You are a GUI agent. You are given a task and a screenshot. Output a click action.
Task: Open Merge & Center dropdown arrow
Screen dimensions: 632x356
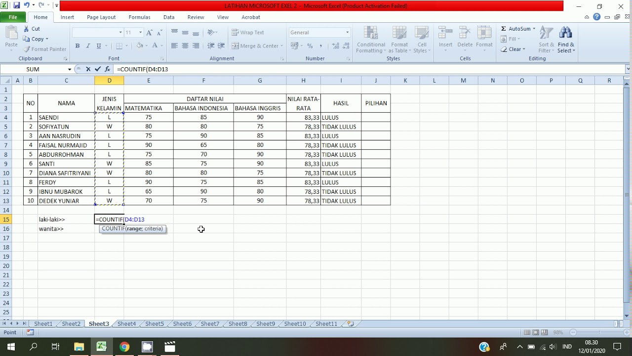tap(281, 45)
